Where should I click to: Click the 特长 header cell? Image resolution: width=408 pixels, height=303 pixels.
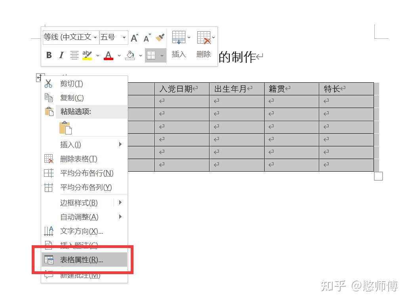[x=346, y=89]
